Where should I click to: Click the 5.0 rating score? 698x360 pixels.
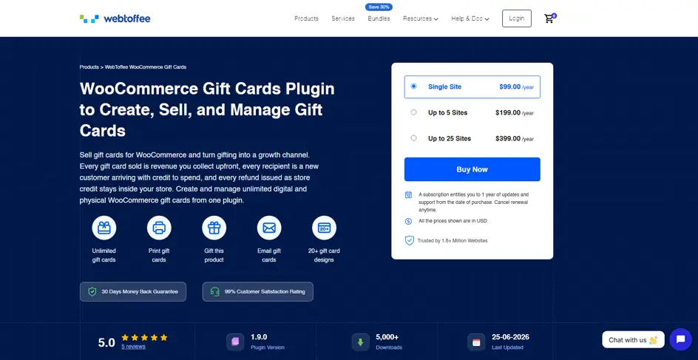coord(106,343)
